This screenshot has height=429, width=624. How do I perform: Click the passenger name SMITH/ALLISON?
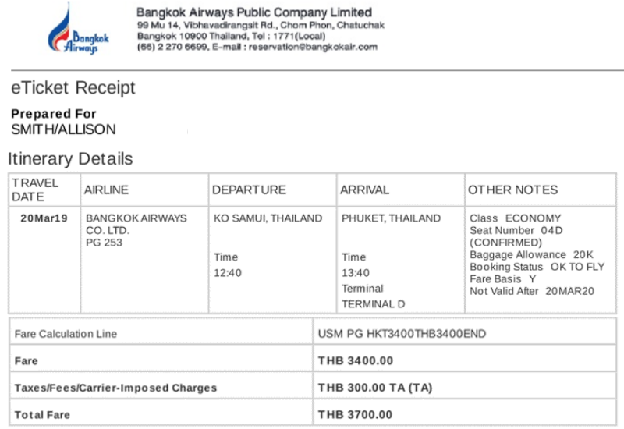pos(63,129)
